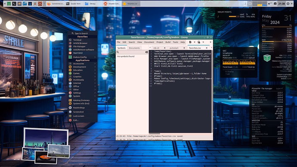The image size is (297, 167).
Task: Clear the sidebar search with the backspace icon
Action: 146,52
